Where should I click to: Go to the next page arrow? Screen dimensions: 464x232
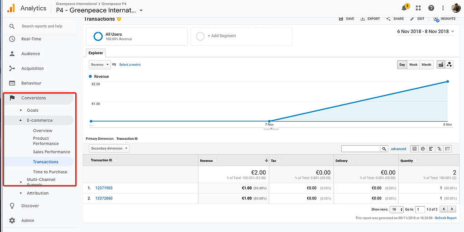tap(452, 209)
